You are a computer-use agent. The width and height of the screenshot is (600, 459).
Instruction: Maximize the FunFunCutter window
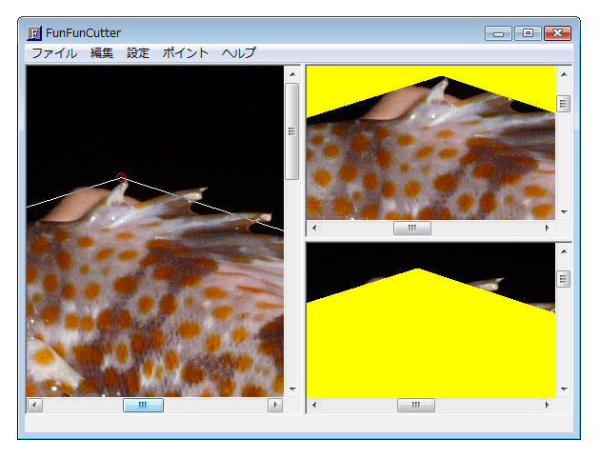(x=528, y=33)
